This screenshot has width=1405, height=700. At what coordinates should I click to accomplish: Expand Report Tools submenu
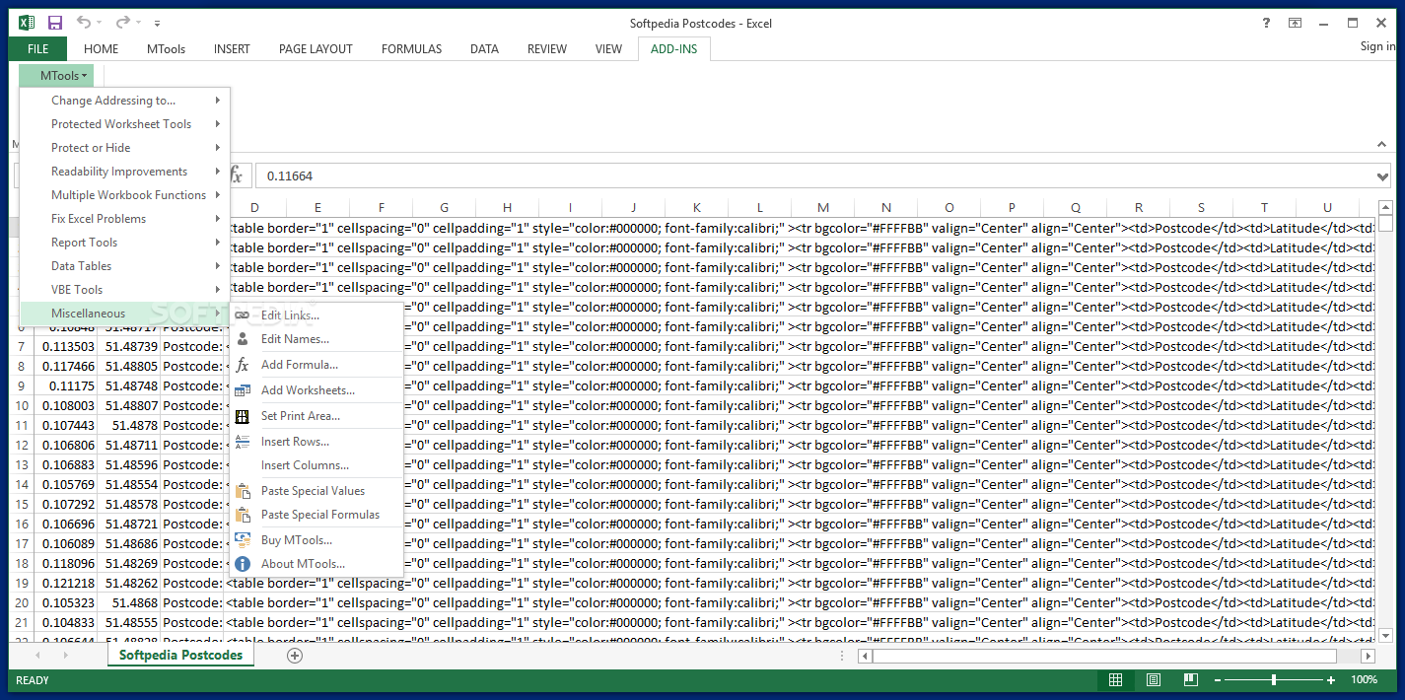point(124,243)
